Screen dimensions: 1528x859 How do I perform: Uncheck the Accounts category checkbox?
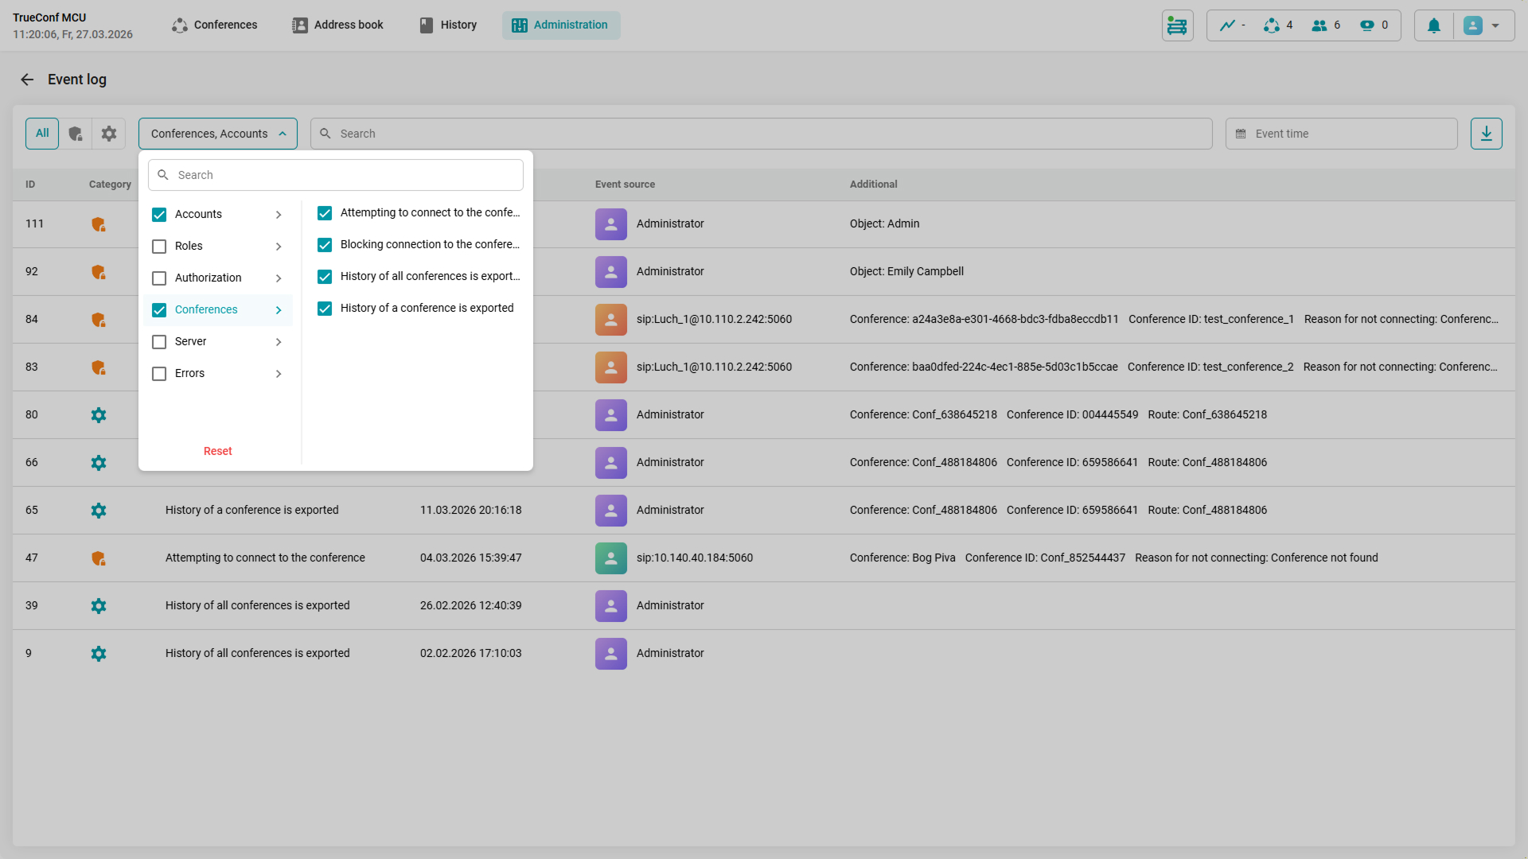[x=159, y=215]
